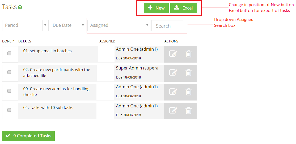
Task: Delete the Tasks with 10 sub tasks row
Action: (188, 111)
